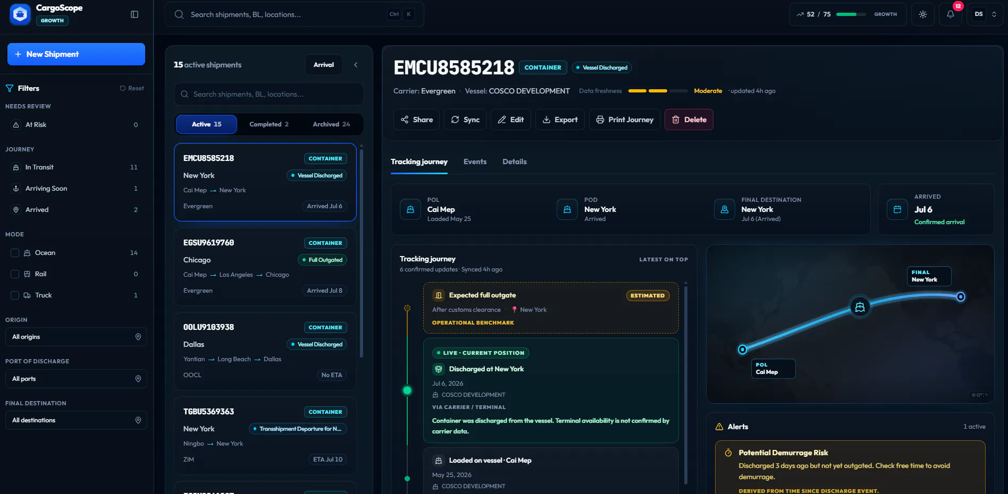Click the Alerts warning triangle icon
Screen dimensions: 1008x494
[x=719, y=427]
